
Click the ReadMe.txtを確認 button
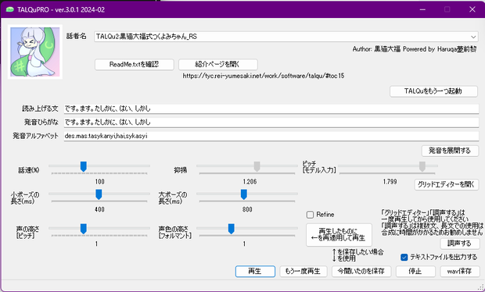tap(135, 65)
